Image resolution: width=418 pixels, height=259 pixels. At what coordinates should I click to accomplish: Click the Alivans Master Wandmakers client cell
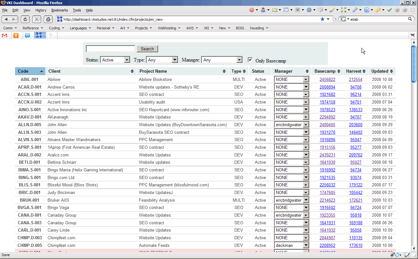pos(74,140)
